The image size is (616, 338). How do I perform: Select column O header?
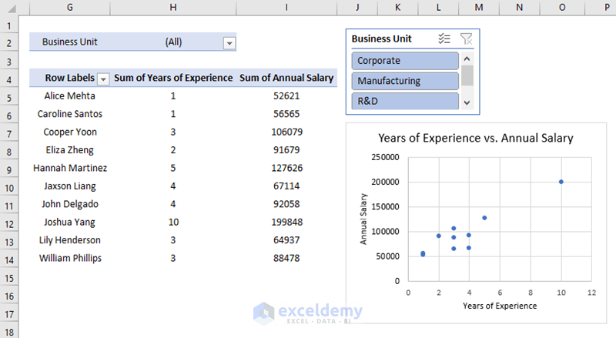562,8
